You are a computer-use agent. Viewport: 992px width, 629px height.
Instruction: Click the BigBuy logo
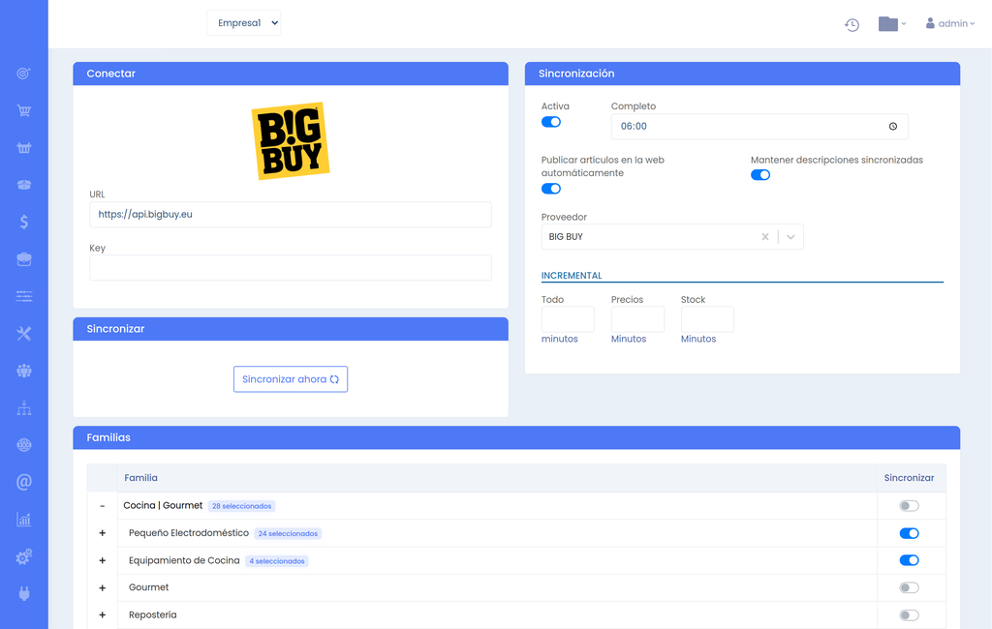[x=291, y=141]
